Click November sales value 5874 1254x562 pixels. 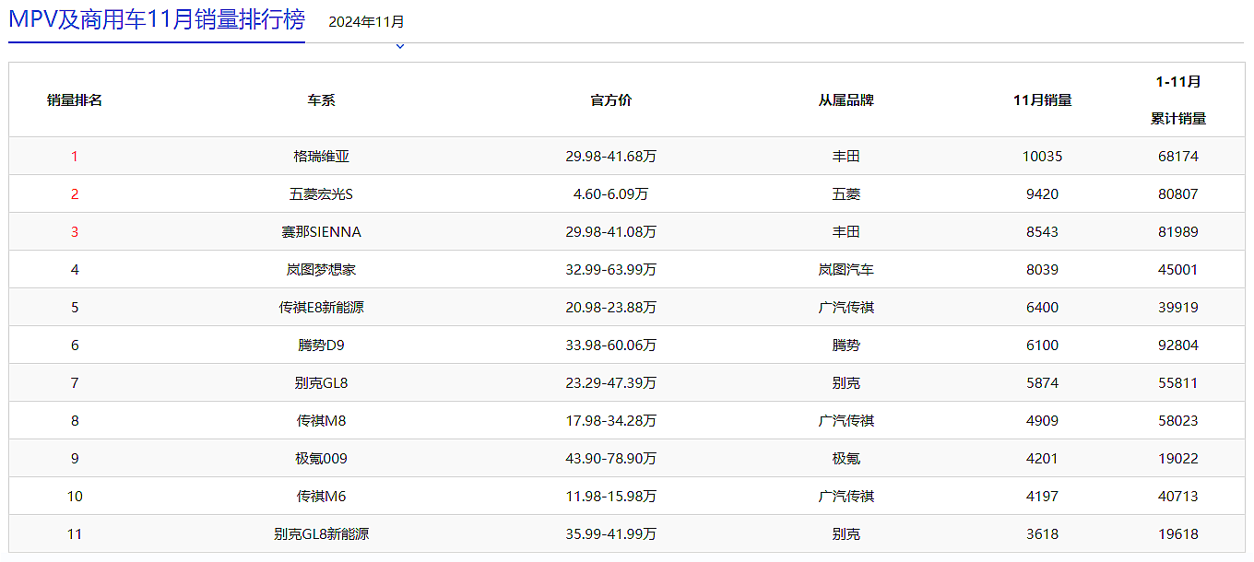pos(1043,383)
